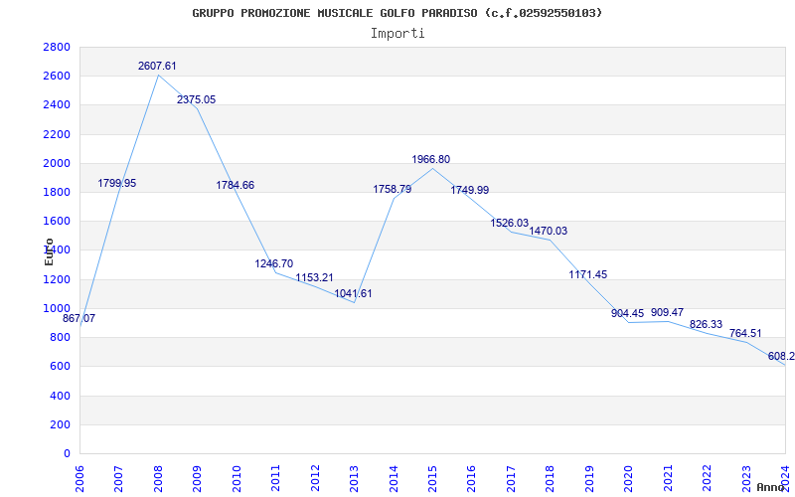Click y-axis tick 800
795x497 pixels.
[61, 337]
